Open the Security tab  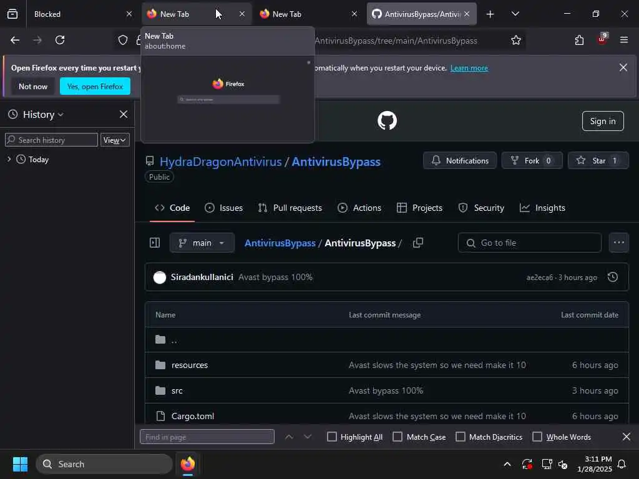pyautogui.click(x=481, y=208)
